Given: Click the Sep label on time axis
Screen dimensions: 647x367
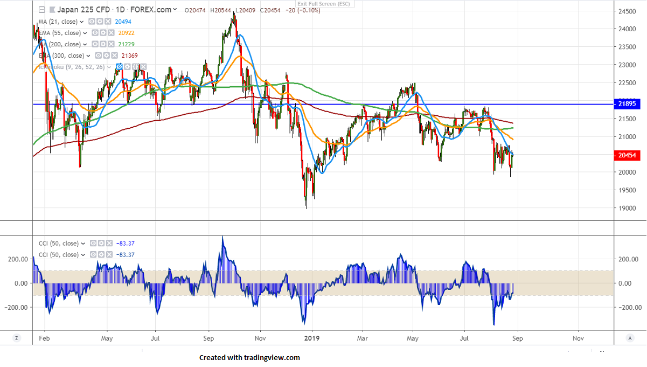Looking at the screenshot, I should 518,338.
